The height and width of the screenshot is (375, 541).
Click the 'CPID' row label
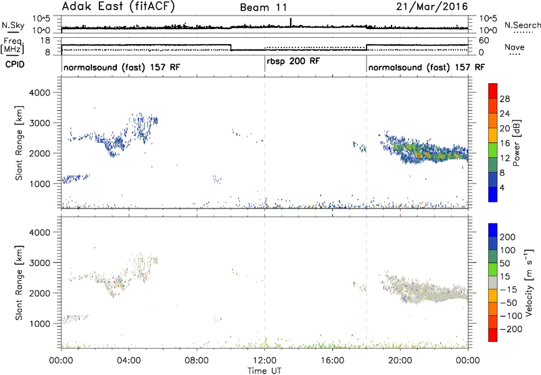click(x=15, y=64)
